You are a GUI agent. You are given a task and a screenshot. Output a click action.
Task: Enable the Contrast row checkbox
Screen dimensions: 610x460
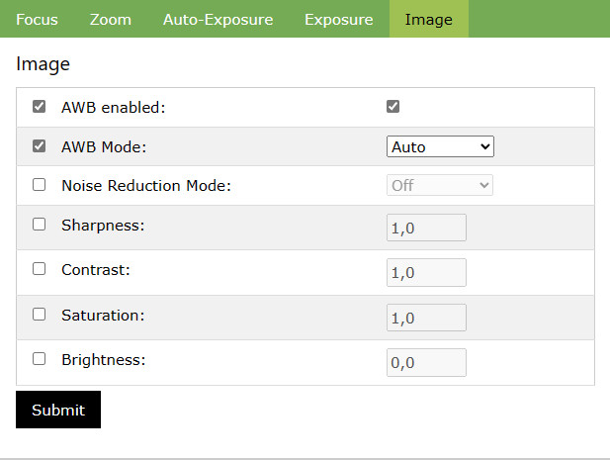click(40, 268)
